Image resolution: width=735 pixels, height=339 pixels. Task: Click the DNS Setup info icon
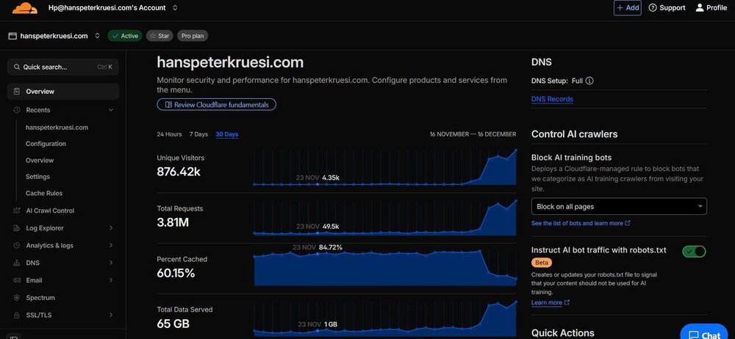click(x=589, y=81)
